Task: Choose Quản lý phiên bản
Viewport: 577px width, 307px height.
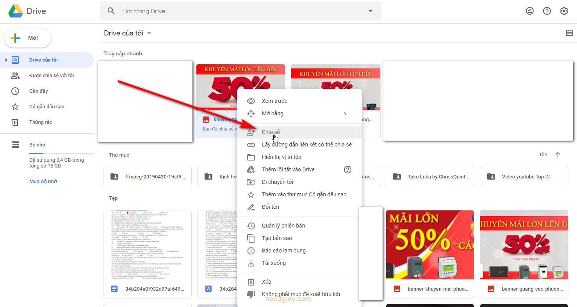Action: 299,226
